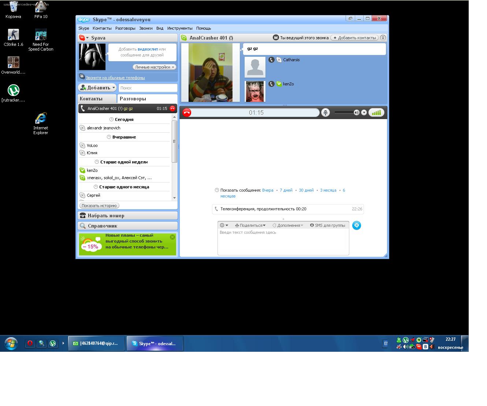
Task: Launch the FiFa 10 desktop shortcut
Action: tap(41, 10)
